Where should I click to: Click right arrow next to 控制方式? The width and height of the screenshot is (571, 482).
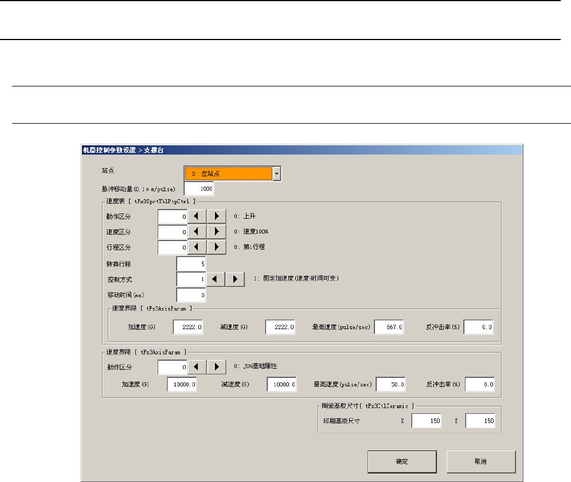235,279
